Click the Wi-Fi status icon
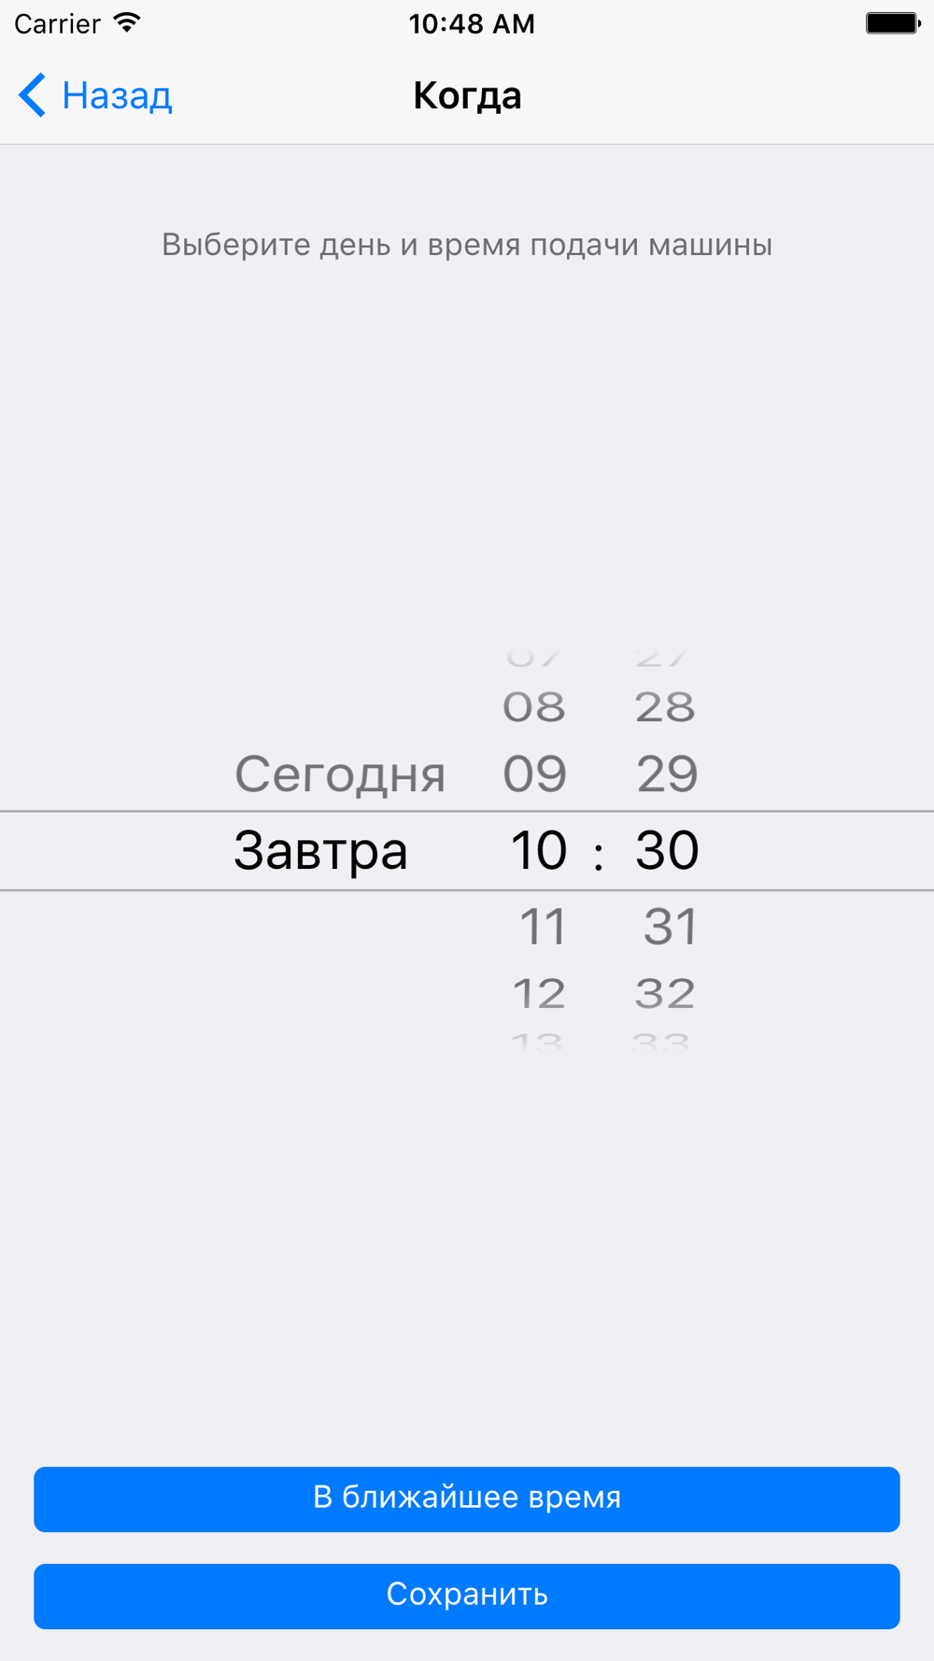Image resolution: width=934 pixels, height=1661 pixels. [x=127, y=22]
